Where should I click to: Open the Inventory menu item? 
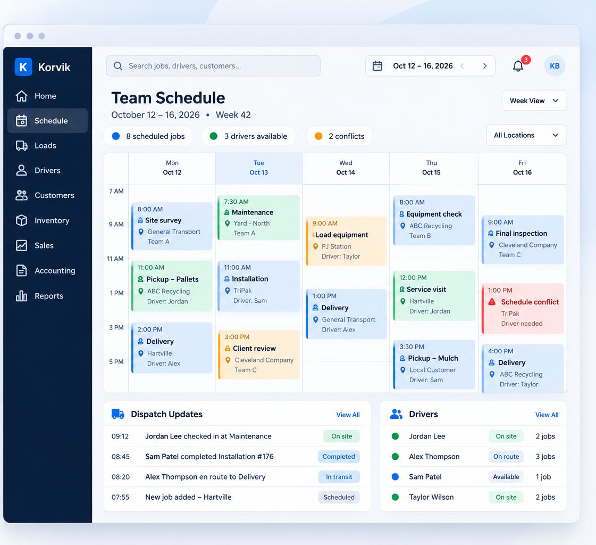47,220
